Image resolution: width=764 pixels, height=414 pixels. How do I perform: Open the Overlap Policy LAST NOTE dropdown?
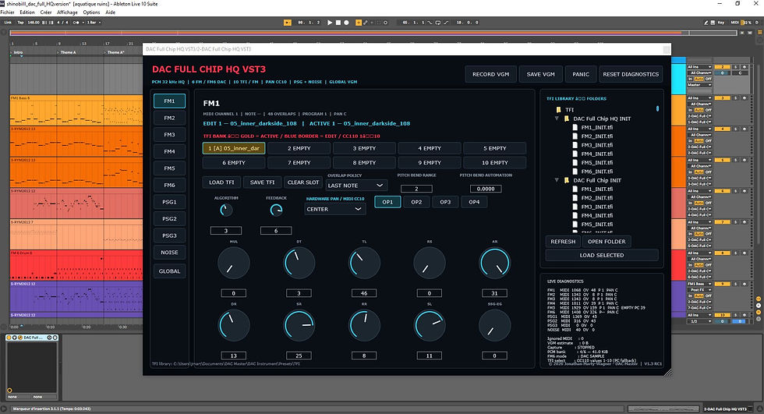[x=356, y=186]
